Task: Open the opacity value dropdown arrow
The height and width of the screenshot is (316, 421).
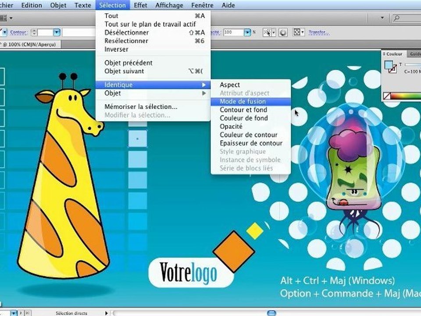Action: click(247, 32)
